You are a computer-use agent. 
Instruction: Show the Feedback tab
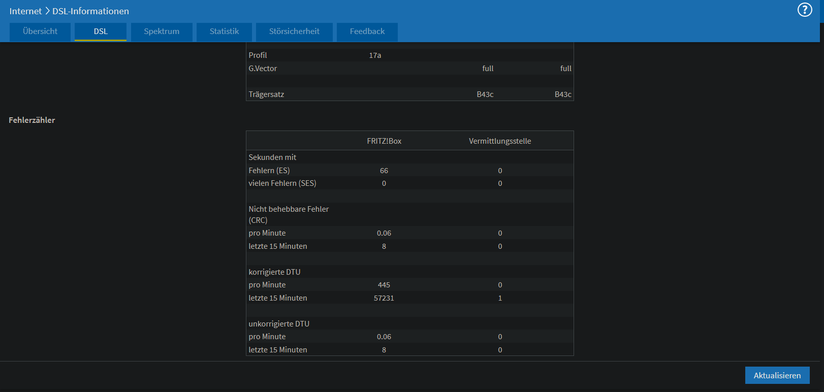pos(367,31)
